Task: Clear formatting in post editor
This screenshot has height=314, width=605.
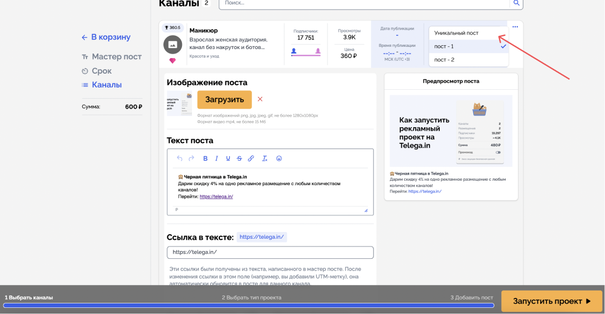Action: point(265,158)
